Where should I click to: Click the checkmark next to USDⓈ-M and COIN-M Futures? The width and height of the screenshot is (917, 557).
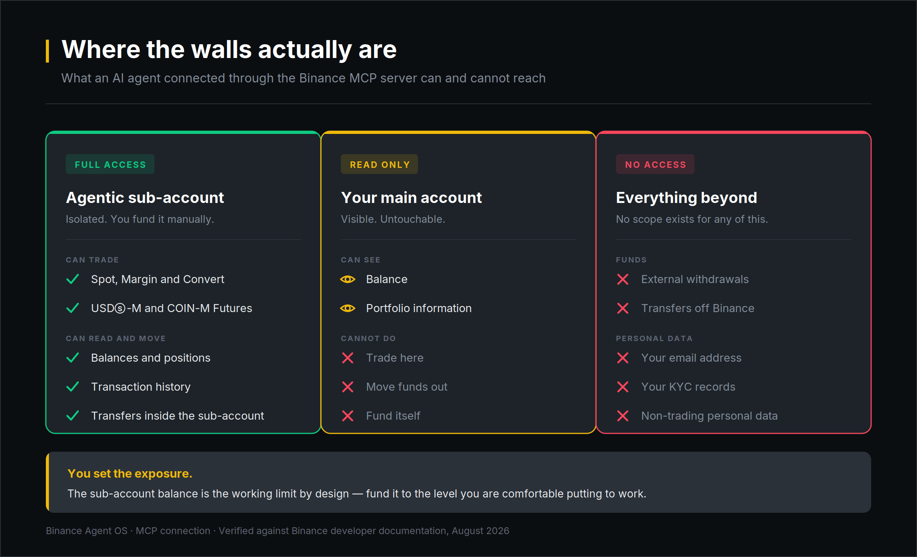pyautogui.click(x=73, y=308)
